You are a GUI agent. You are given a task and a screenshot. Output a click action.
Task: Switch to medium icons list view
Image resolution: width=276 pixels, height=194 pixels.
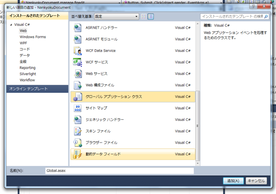[151, 16]
